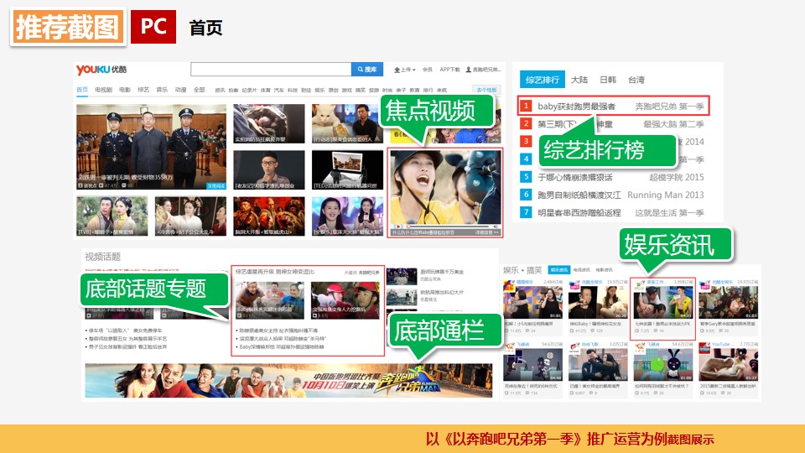This screenshot has height=453, width=805.
Task: Switch ranking to the 台湾 tab
Action: coord(636,80)
